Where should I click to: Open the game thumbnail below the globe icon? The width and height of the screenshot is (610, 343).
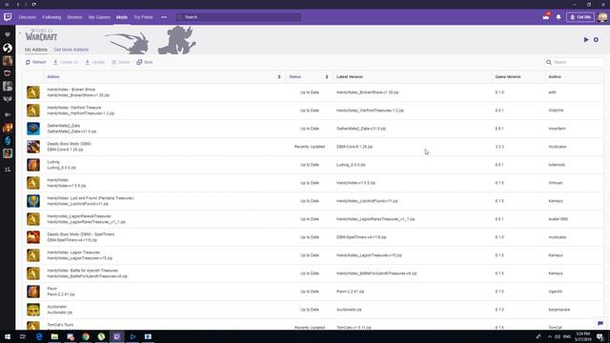8,61
